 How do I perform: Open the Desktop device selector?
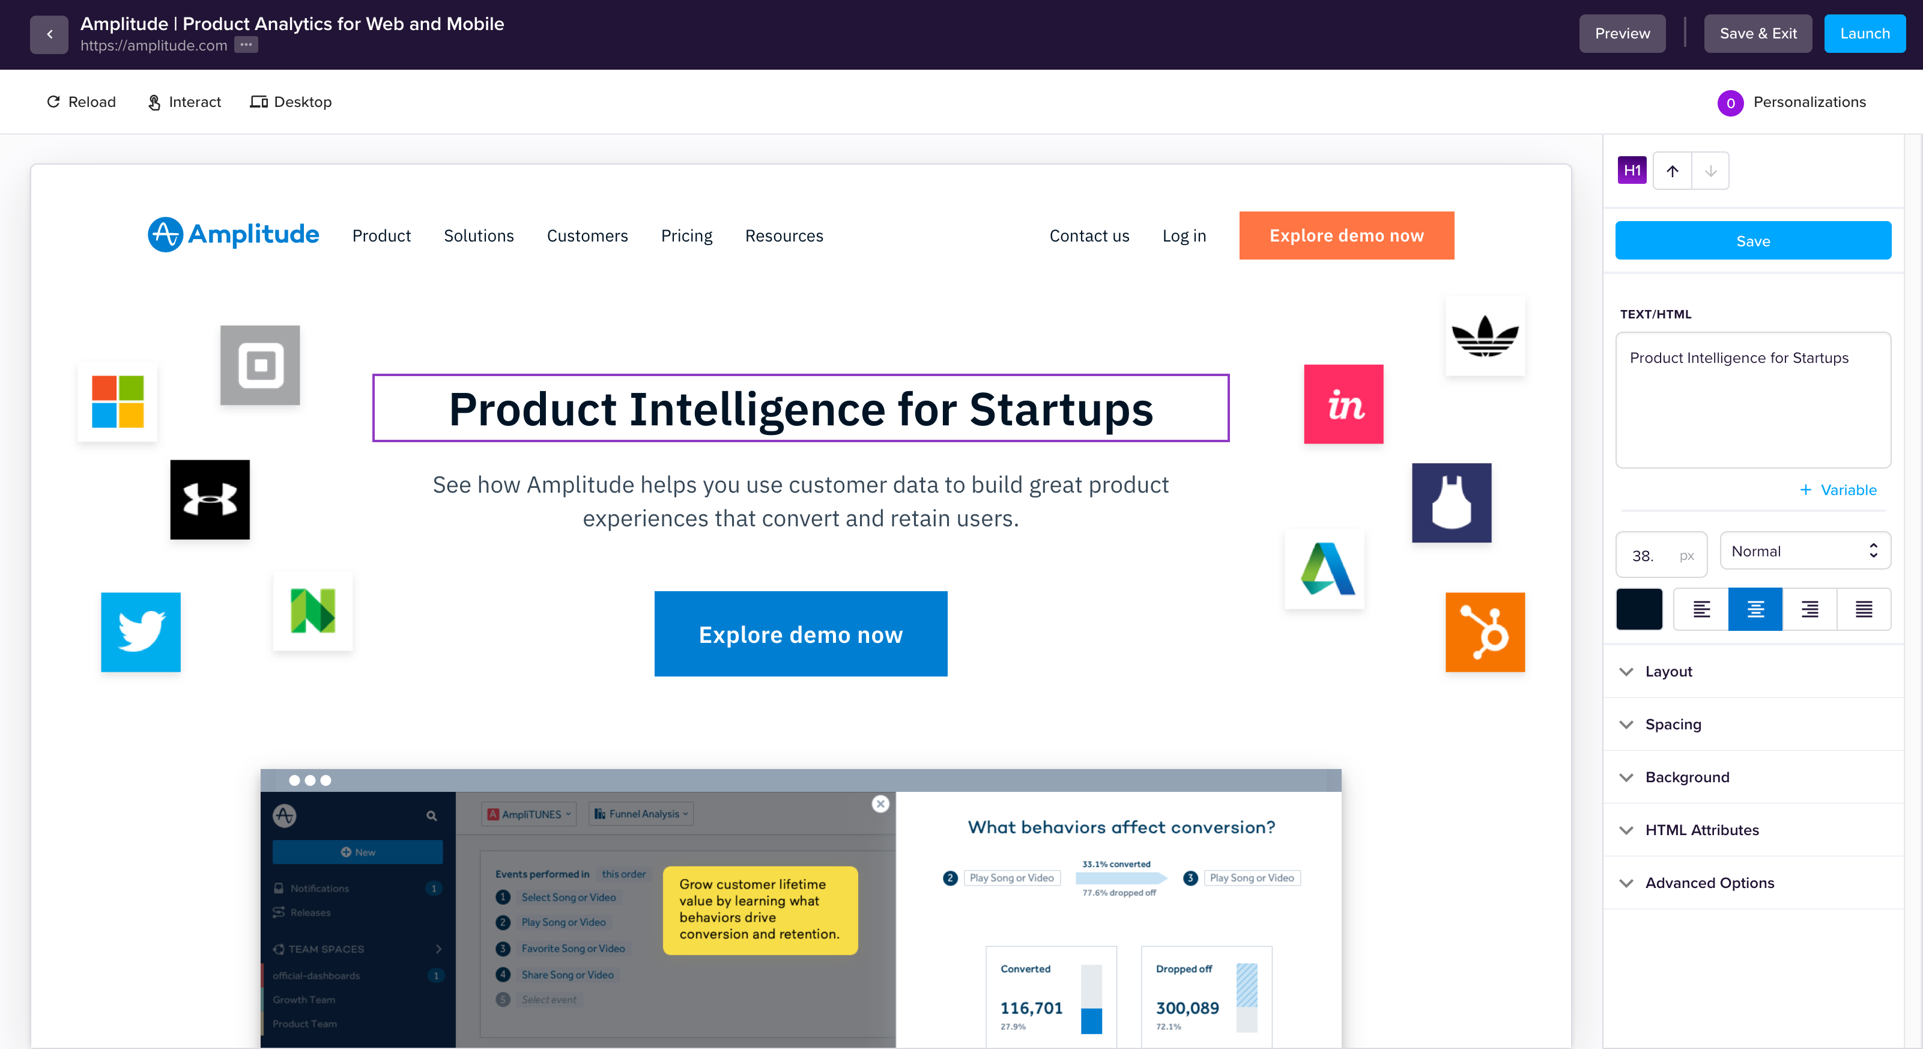pyautogui.click(x=291, y=102)
